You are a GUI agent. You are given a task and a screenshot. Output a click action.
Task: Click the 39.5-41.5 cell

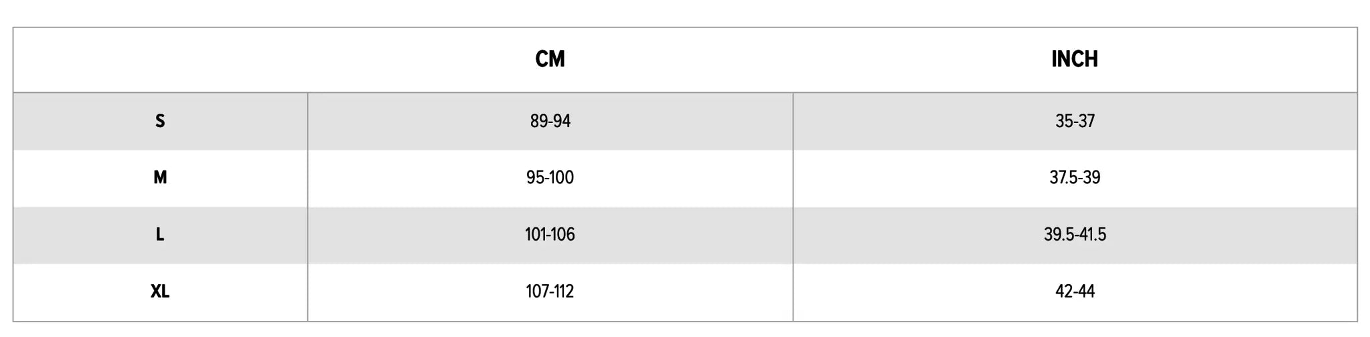point(1075,235)
